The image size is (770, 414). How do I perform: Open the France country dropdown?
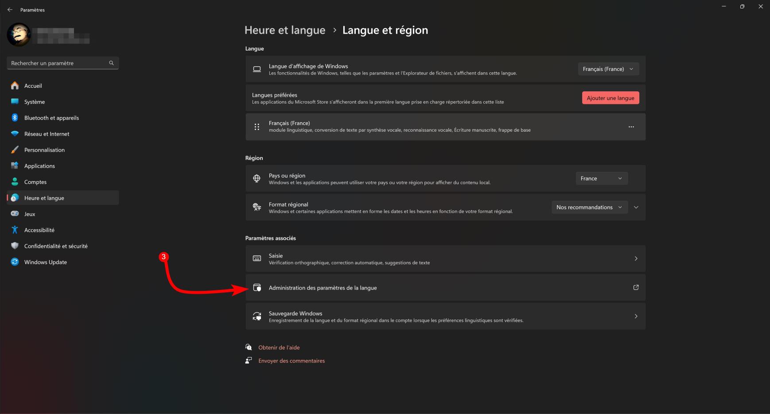click(601, 178)
